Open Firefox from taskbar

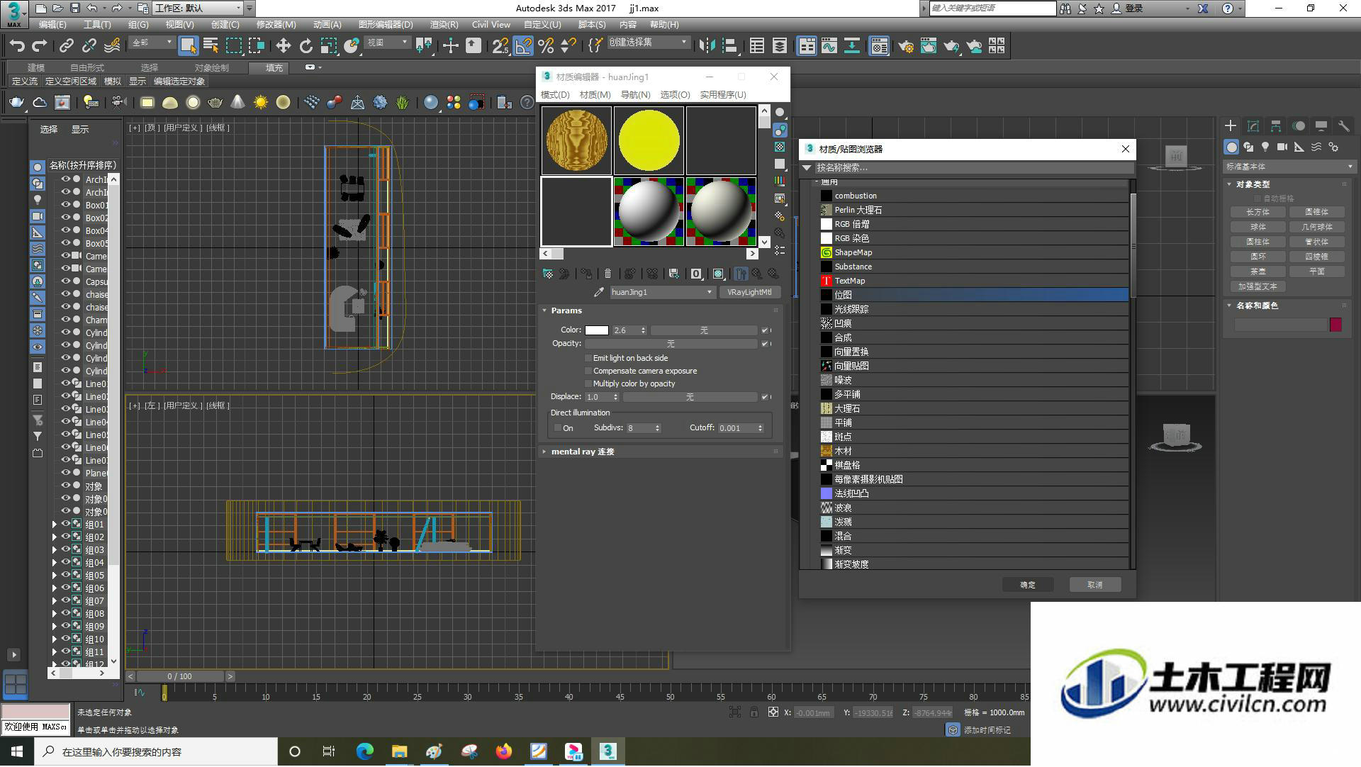point(503,751)
